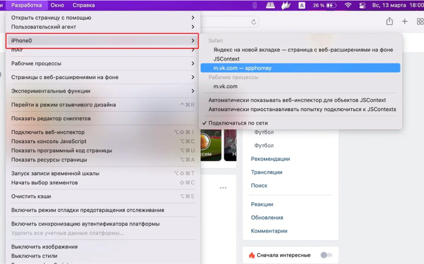
Task: Uncheck Подключаться по сети option
Action: [300, 123]
